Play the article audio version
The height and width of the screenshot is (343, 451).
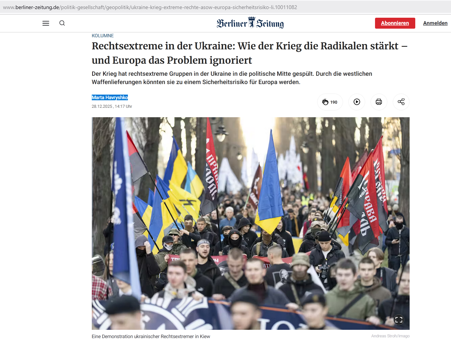click(357, 102)
